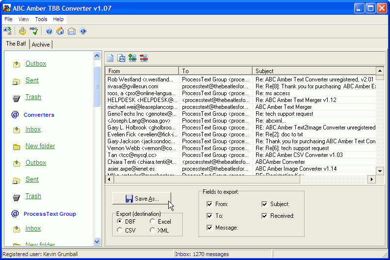Open the View menu
This screenshot has height=260, width=390.
pos(24,19)
